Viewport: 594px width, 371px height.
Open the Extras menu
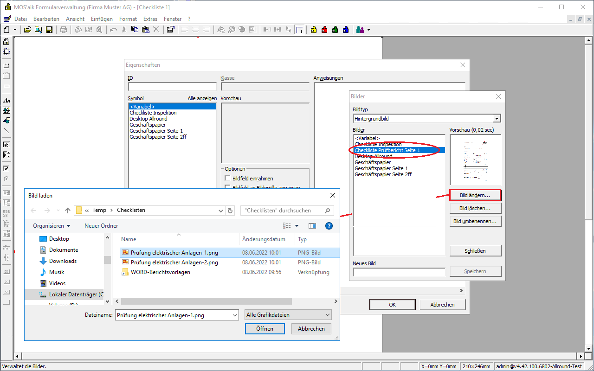click(x=150, y=19)
